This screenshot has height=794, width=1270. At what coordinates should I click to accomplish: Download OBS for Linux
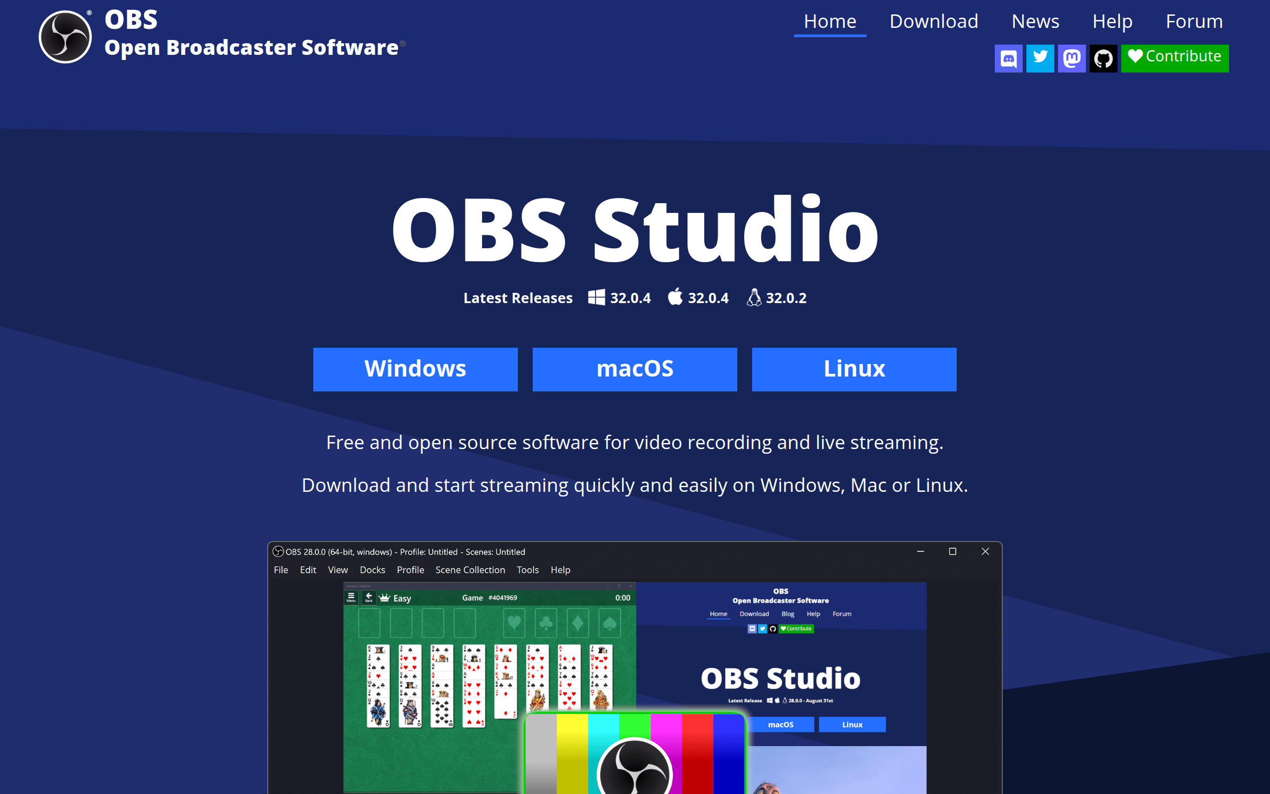(853, 369)
